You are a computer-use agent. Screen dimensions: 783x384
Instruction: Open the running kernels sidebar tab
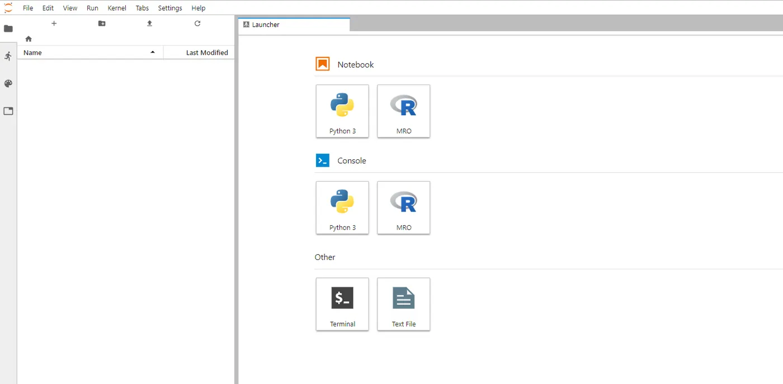tap(8, 56)
